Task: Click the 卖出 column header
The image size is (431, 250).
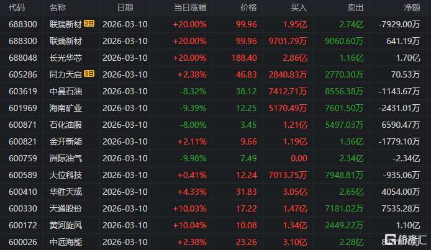Action: [x=356, y=7]
